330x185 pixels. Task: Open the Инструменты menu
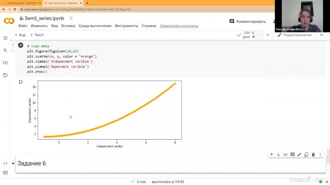126,26
